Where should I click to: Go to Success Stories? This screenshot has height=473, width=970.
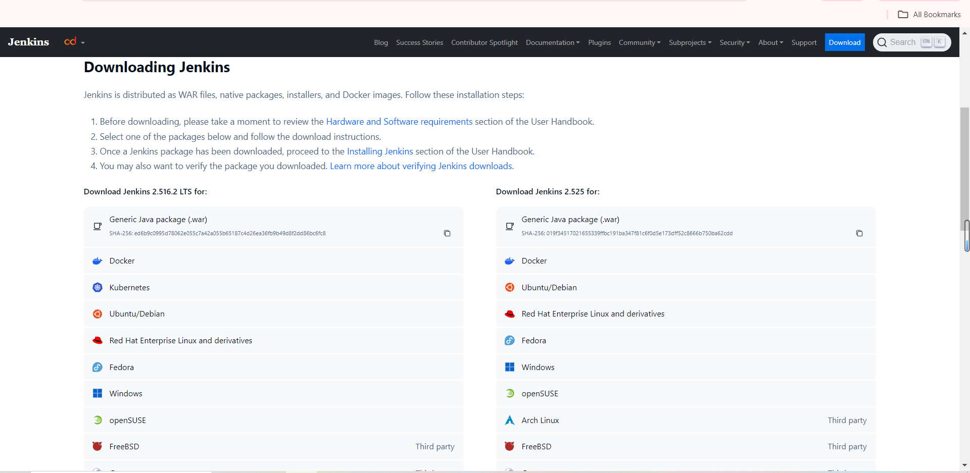pyautogui.click(x=419, y=42)
